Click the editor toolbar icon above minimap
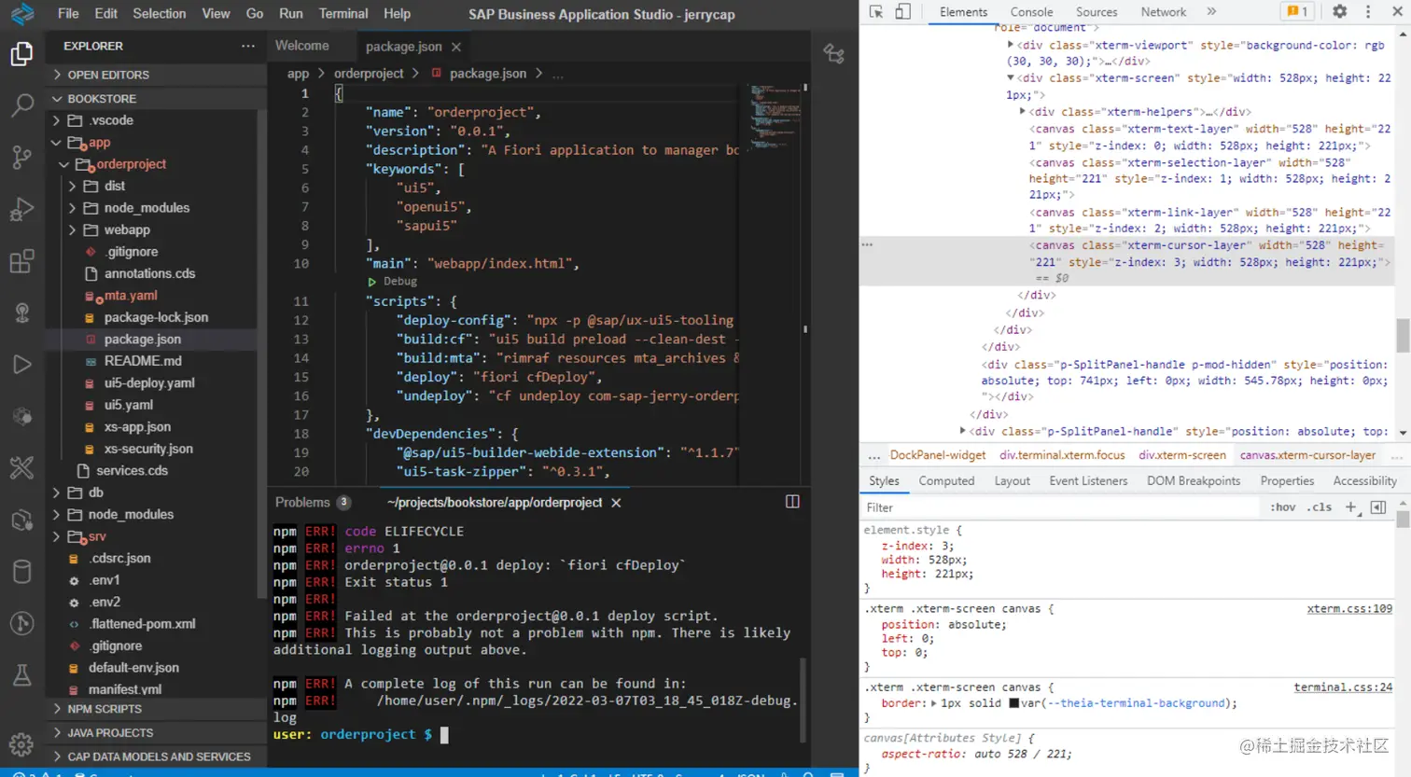1411x777 pixels. 833,54
